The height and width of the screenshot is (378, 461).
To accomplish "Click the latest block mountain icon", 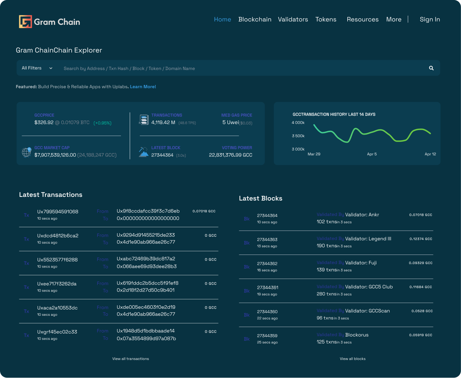I will pyautogui.click(x=143, y=152).
